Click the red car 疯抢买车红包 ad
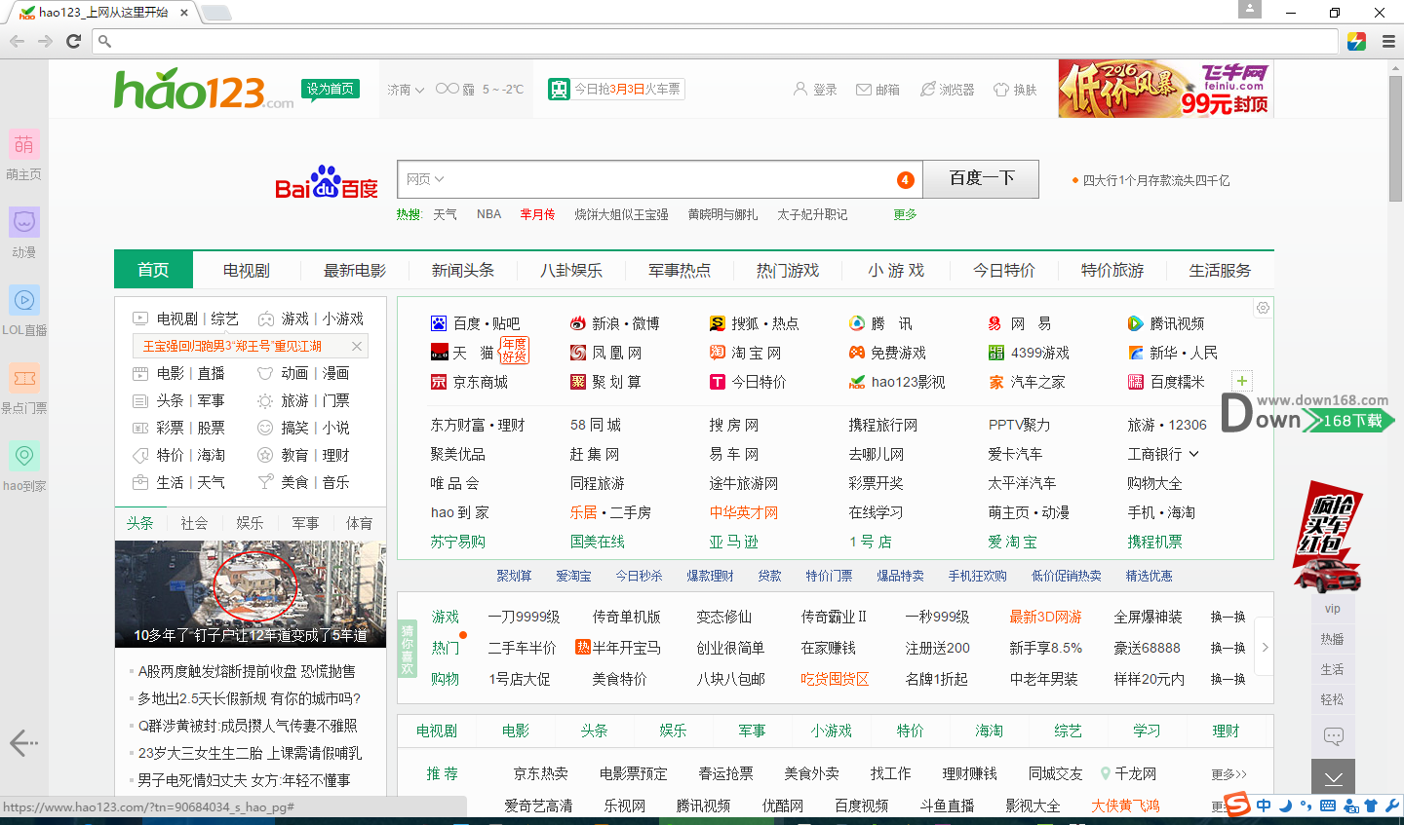Screen dimensions: 1404x825 click(1326, 536)
